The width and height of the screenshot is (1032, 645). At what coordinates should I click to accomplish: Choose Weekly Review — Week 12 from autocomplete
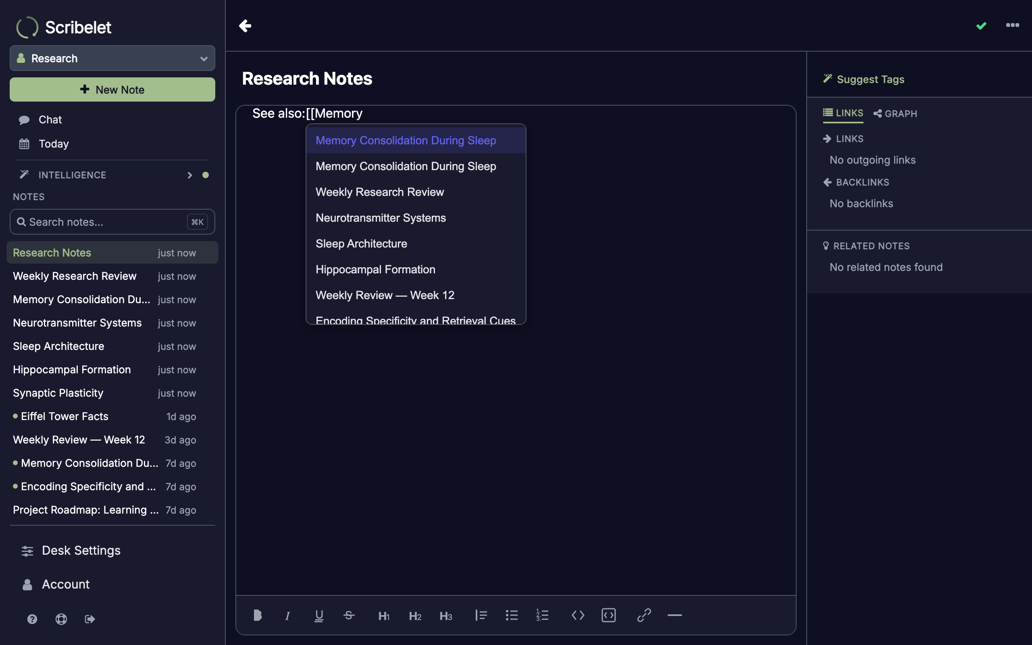[x=416, y=295]
